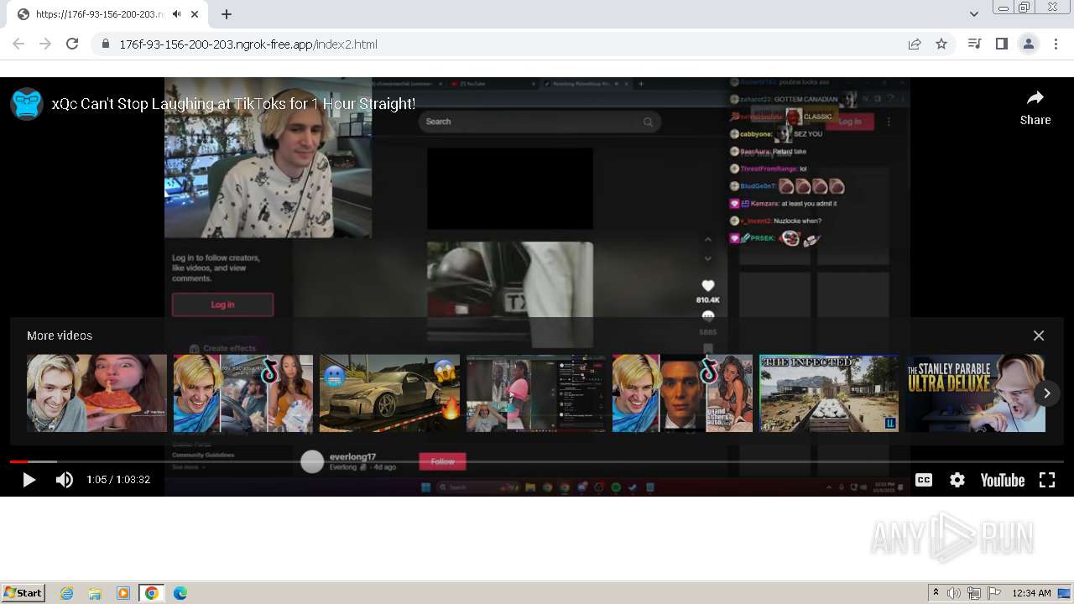
Task: Open a new browser tab
Action: pos(227,14)
